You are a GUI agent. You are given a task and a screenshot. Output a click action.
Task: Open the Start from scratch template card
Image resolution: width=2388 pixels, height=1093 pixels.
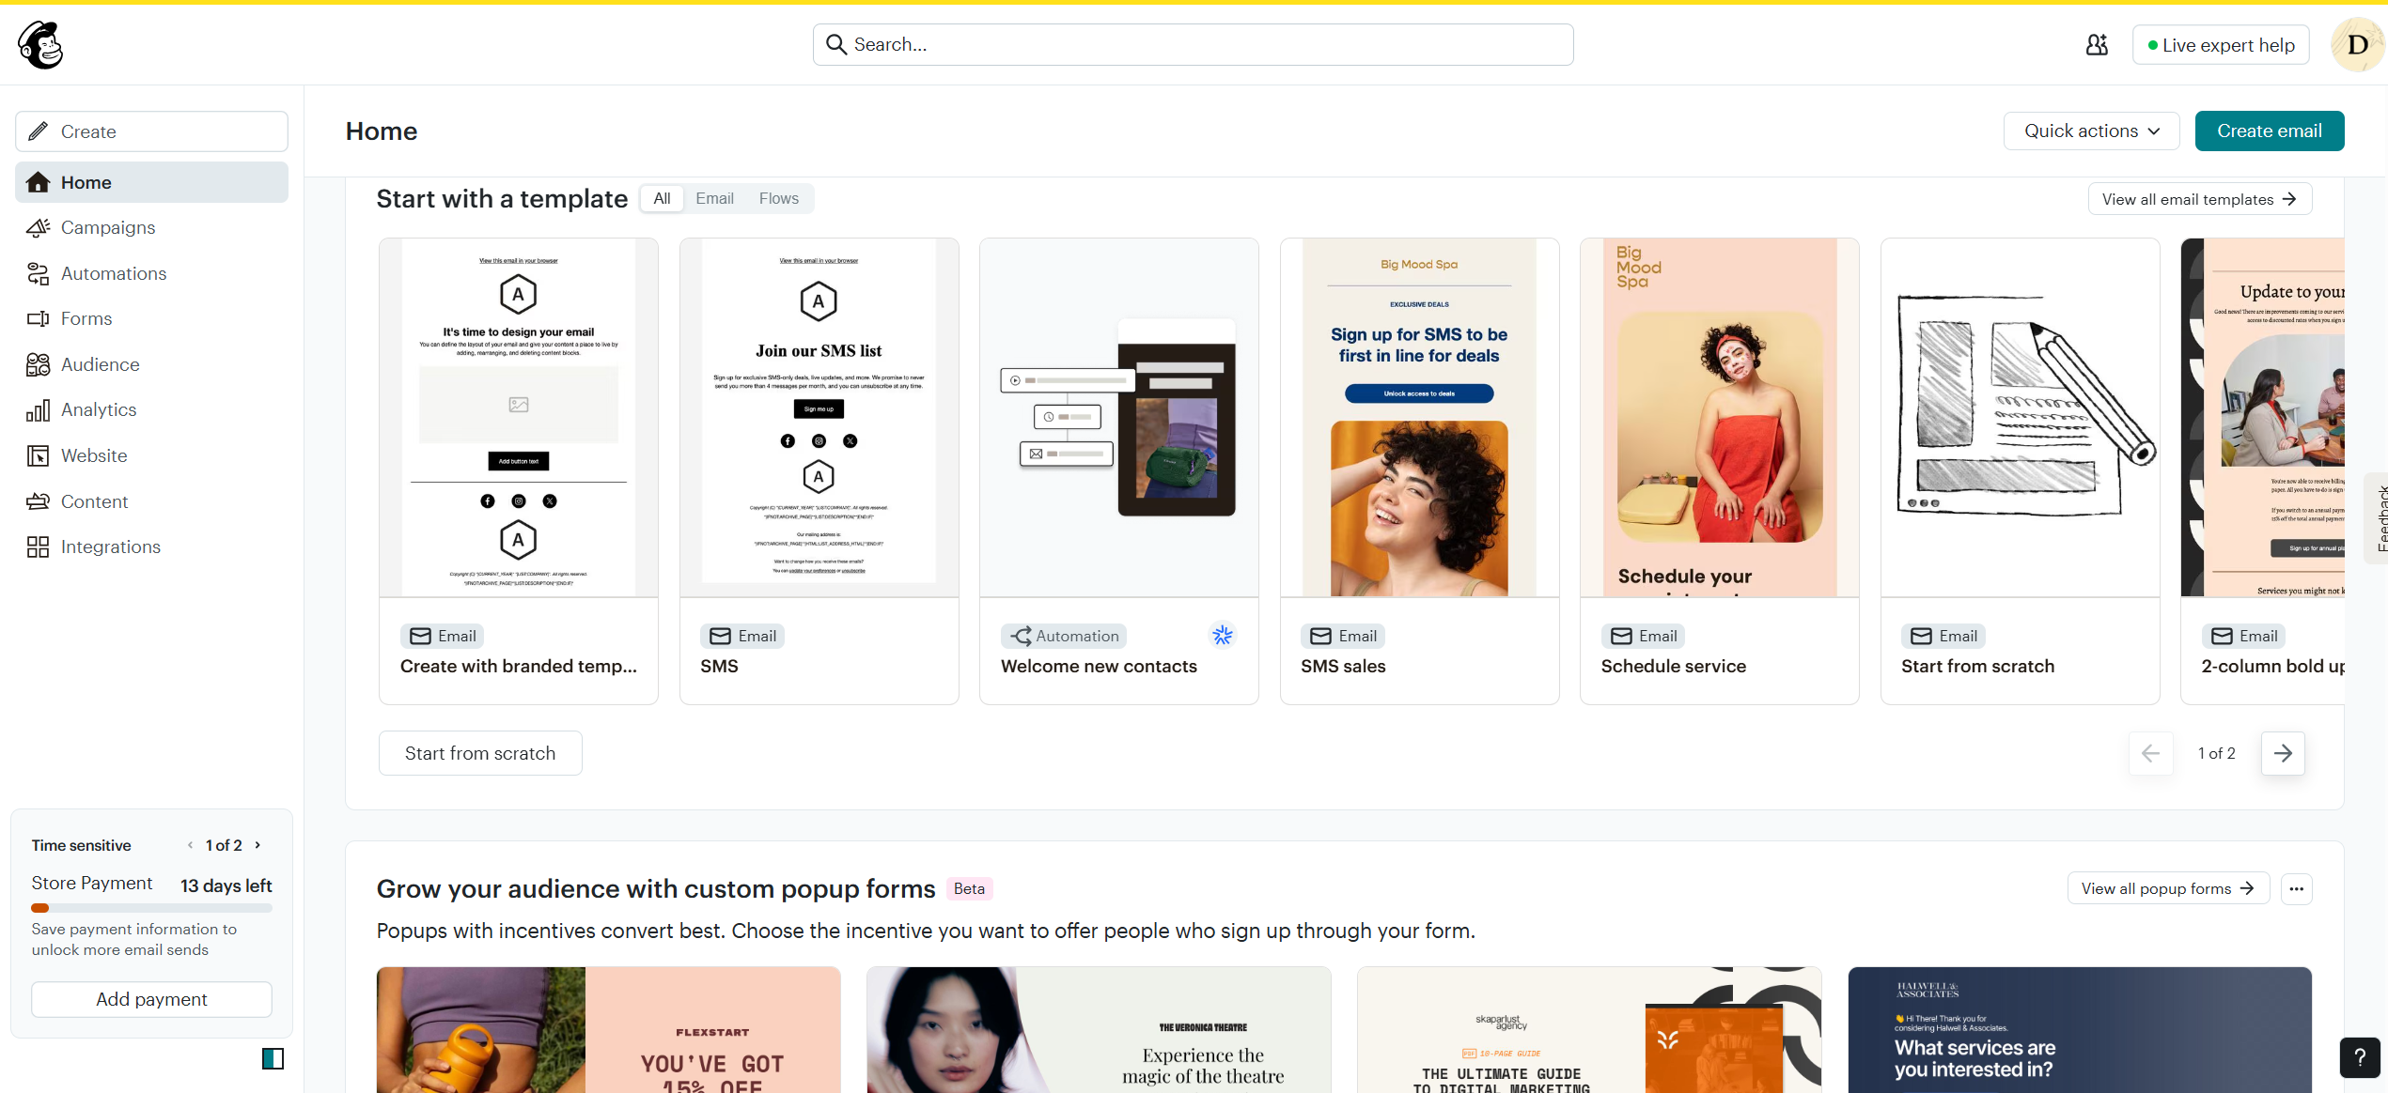tap(2020, 470)
